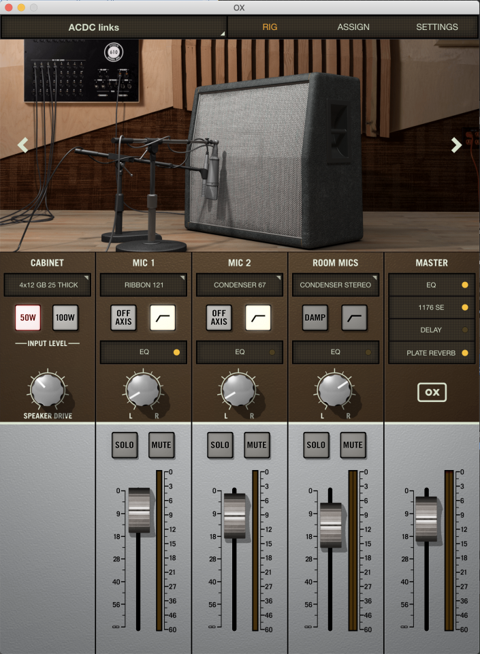
Task: Show previous rig with left chevron arrow
Action: click(23, 144)
